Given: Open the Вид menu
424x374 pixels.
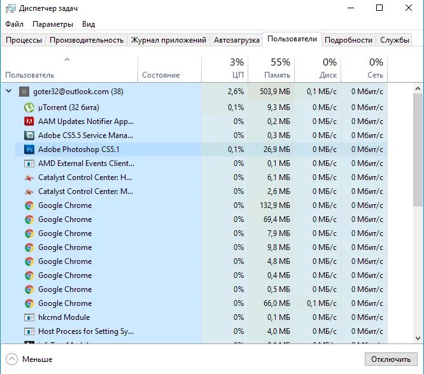Looking at the screenshot, I should [x=88, y=24].
